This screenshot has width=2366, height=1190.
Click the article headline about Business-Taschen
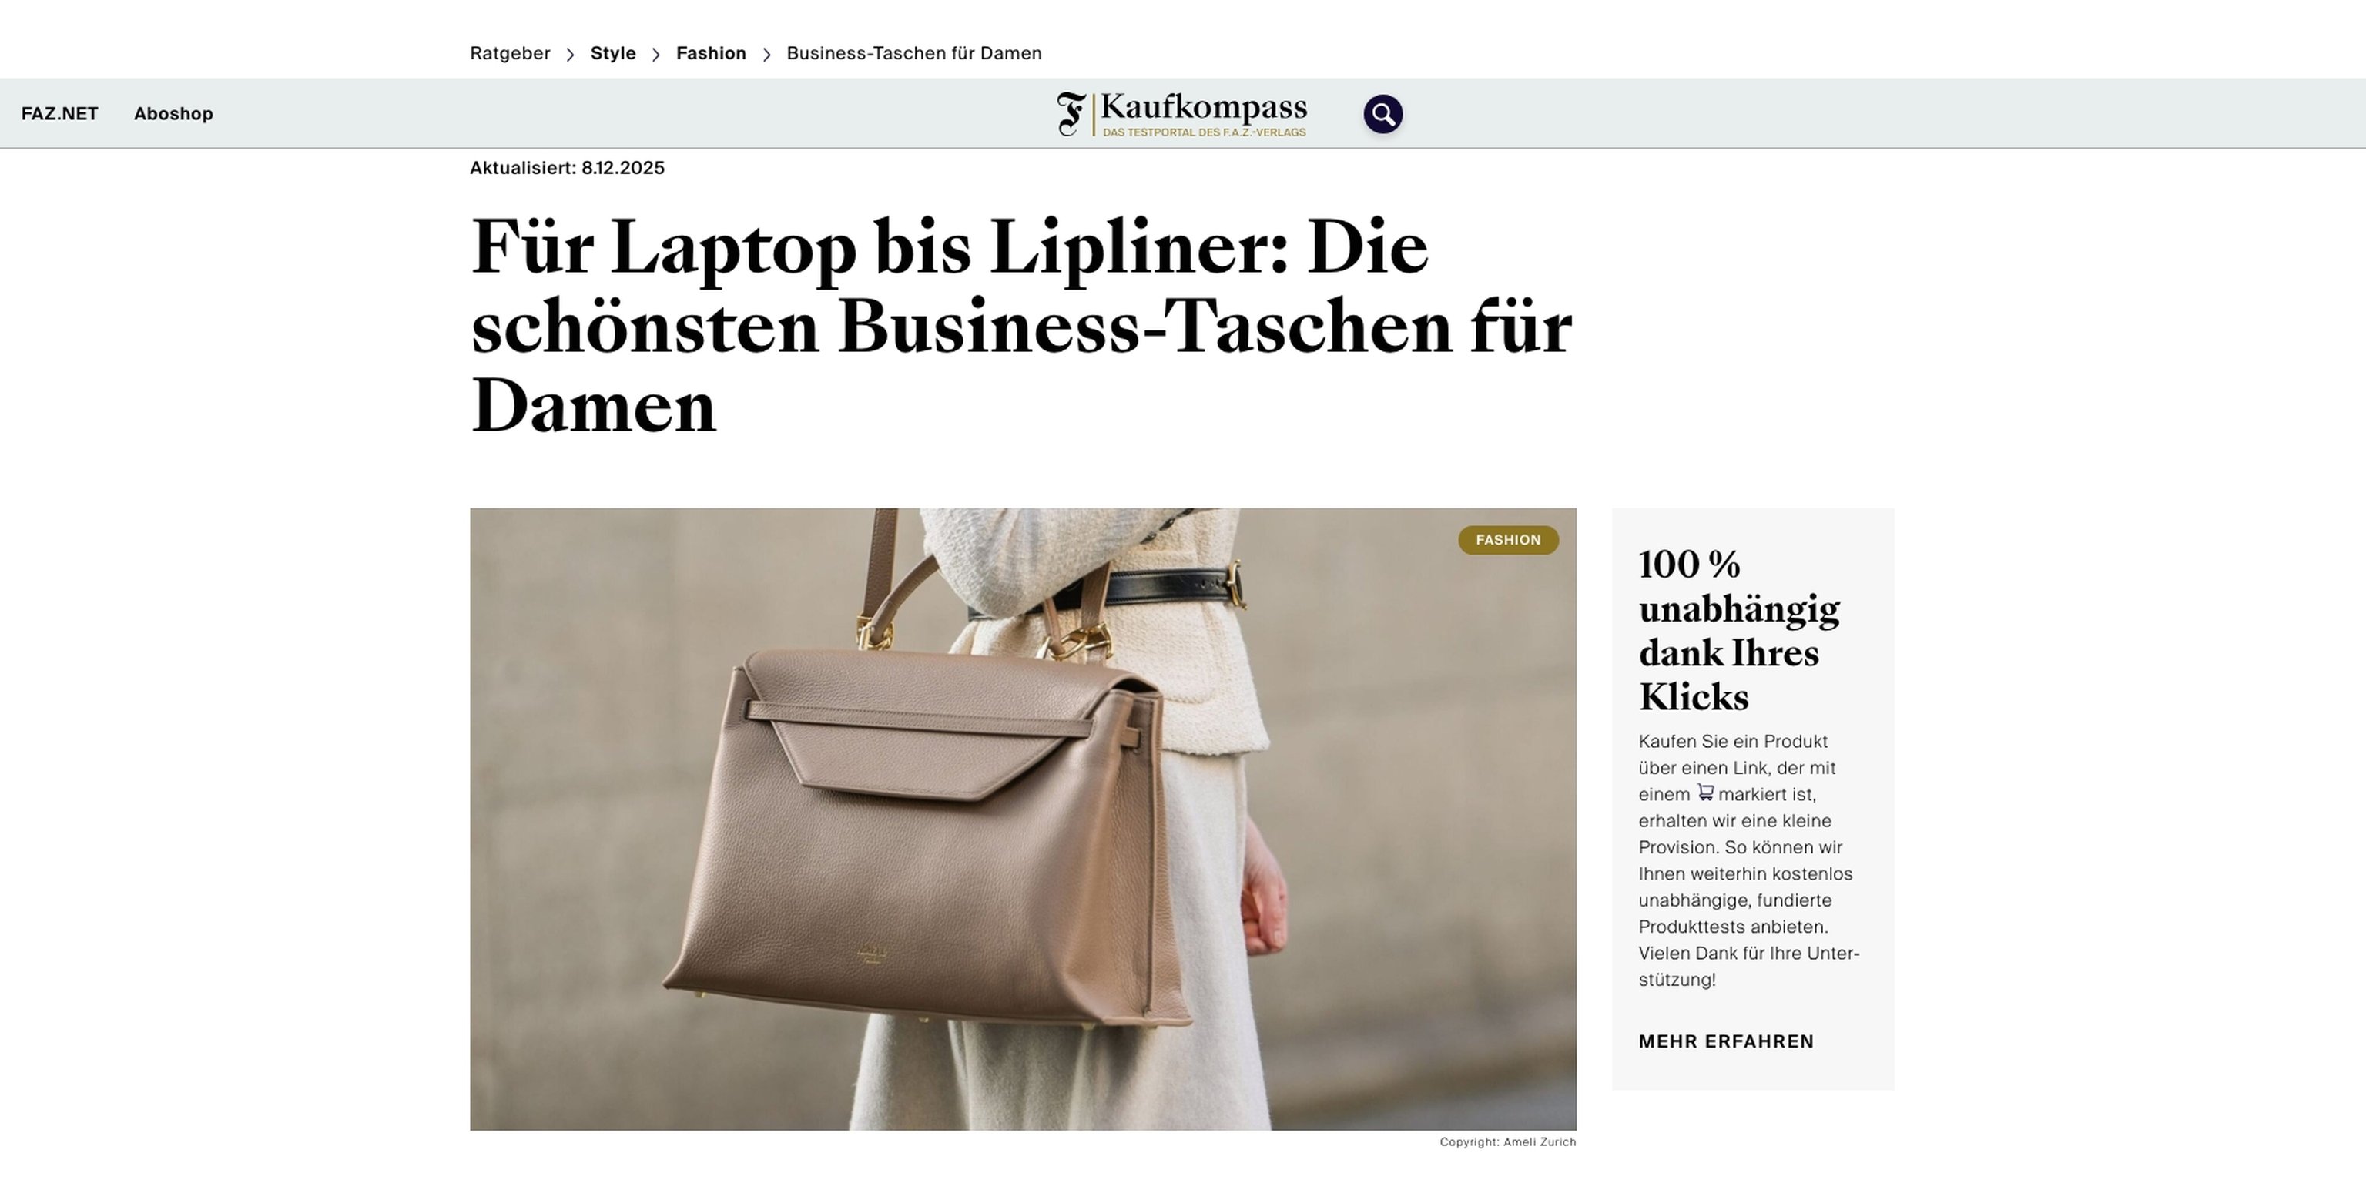click(x=1021, y=326)
